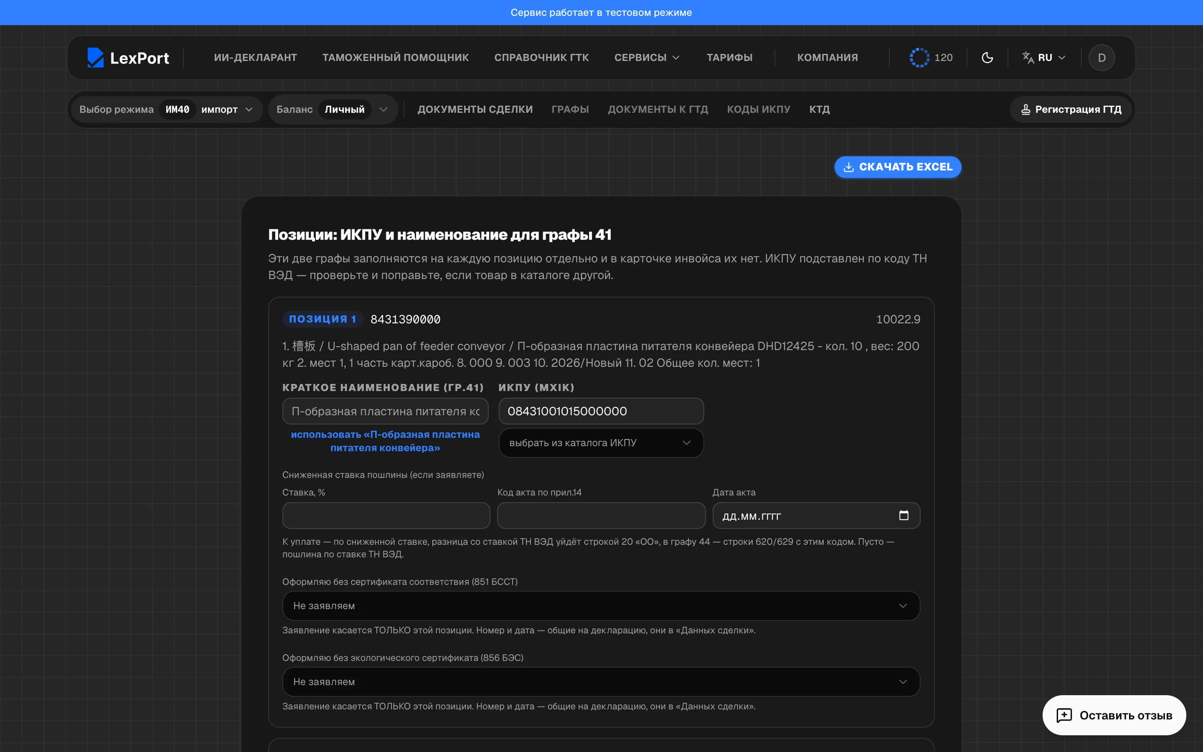Image resolution: width=1203 pixels, height=752 pixels.
Task: Click the ПОЗИЦИЯ 1 badge
Action: coord(322,319)
